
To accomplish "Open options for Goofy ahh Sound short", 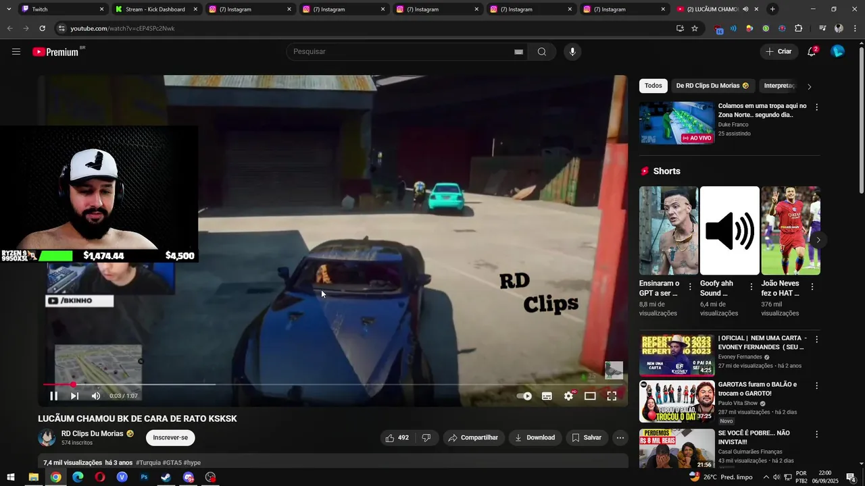I will click(x=751, y=287).
